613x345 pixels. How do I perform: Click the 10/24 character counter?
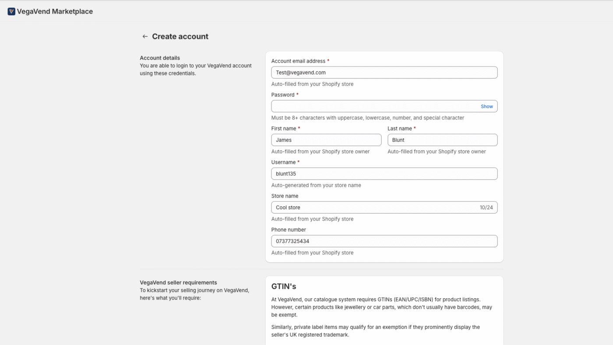[x=486, y=208]
